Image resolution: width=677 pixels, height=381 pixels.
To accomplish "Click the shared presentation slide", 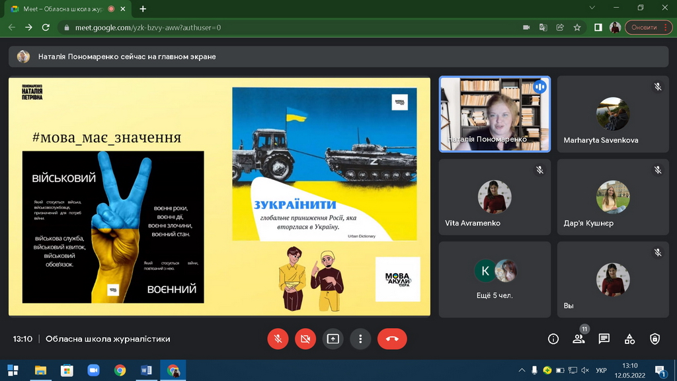I will click(x=219, y=196).
